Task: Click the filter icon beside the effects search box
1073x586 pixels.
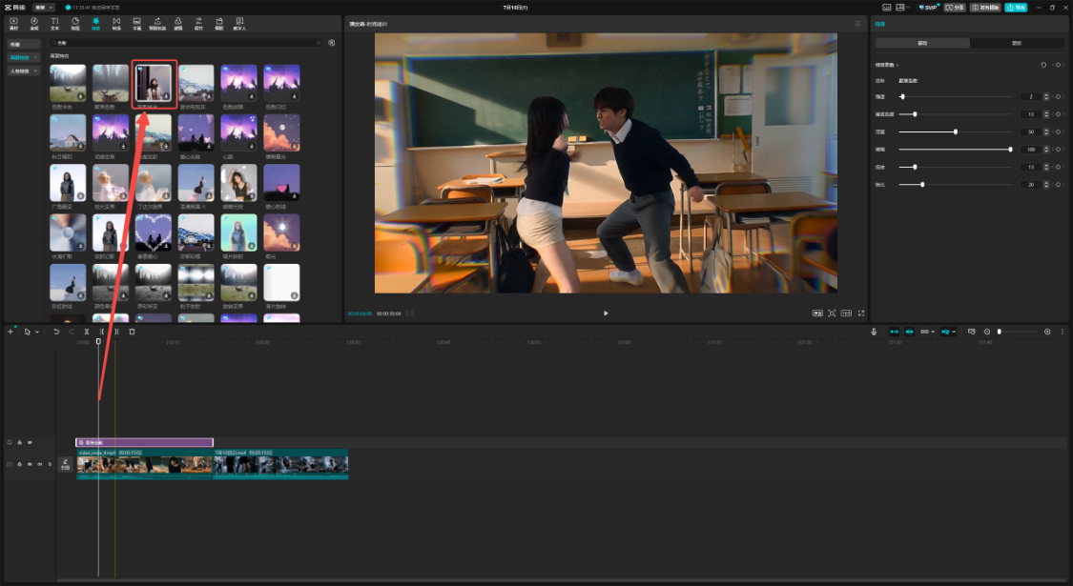Action: click(332, 42)
